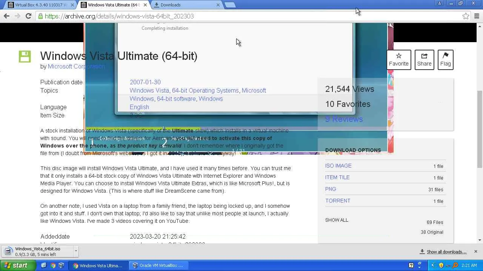483x271 pixels.
Task: Open the 64-bit Operating Systems topic
Action: 205,90
